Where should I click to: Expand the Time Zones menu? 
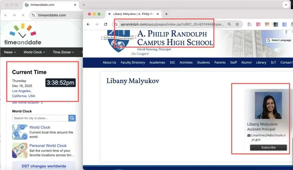click(63, 52)
